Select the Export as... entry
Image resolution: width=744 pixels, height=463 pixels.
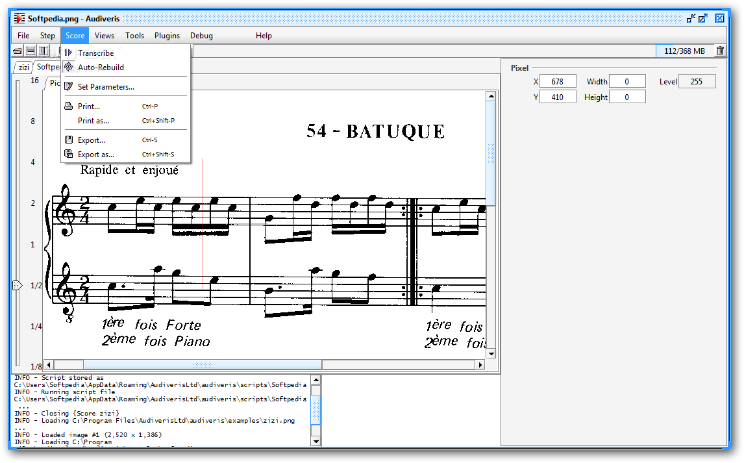point(126,154)
